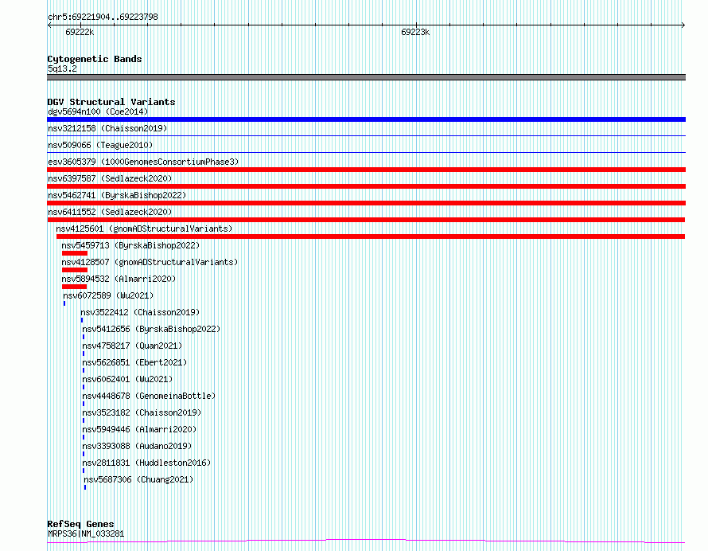The width and height of the screenshot is (708, 551).
Task: Click the DGV Structural Variants track title
Action: coord(111,102)
